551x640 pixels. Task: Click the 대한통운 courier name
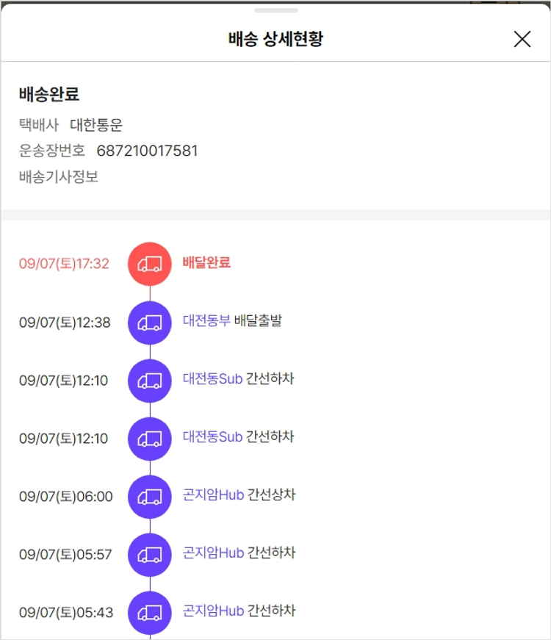(96, 126)
